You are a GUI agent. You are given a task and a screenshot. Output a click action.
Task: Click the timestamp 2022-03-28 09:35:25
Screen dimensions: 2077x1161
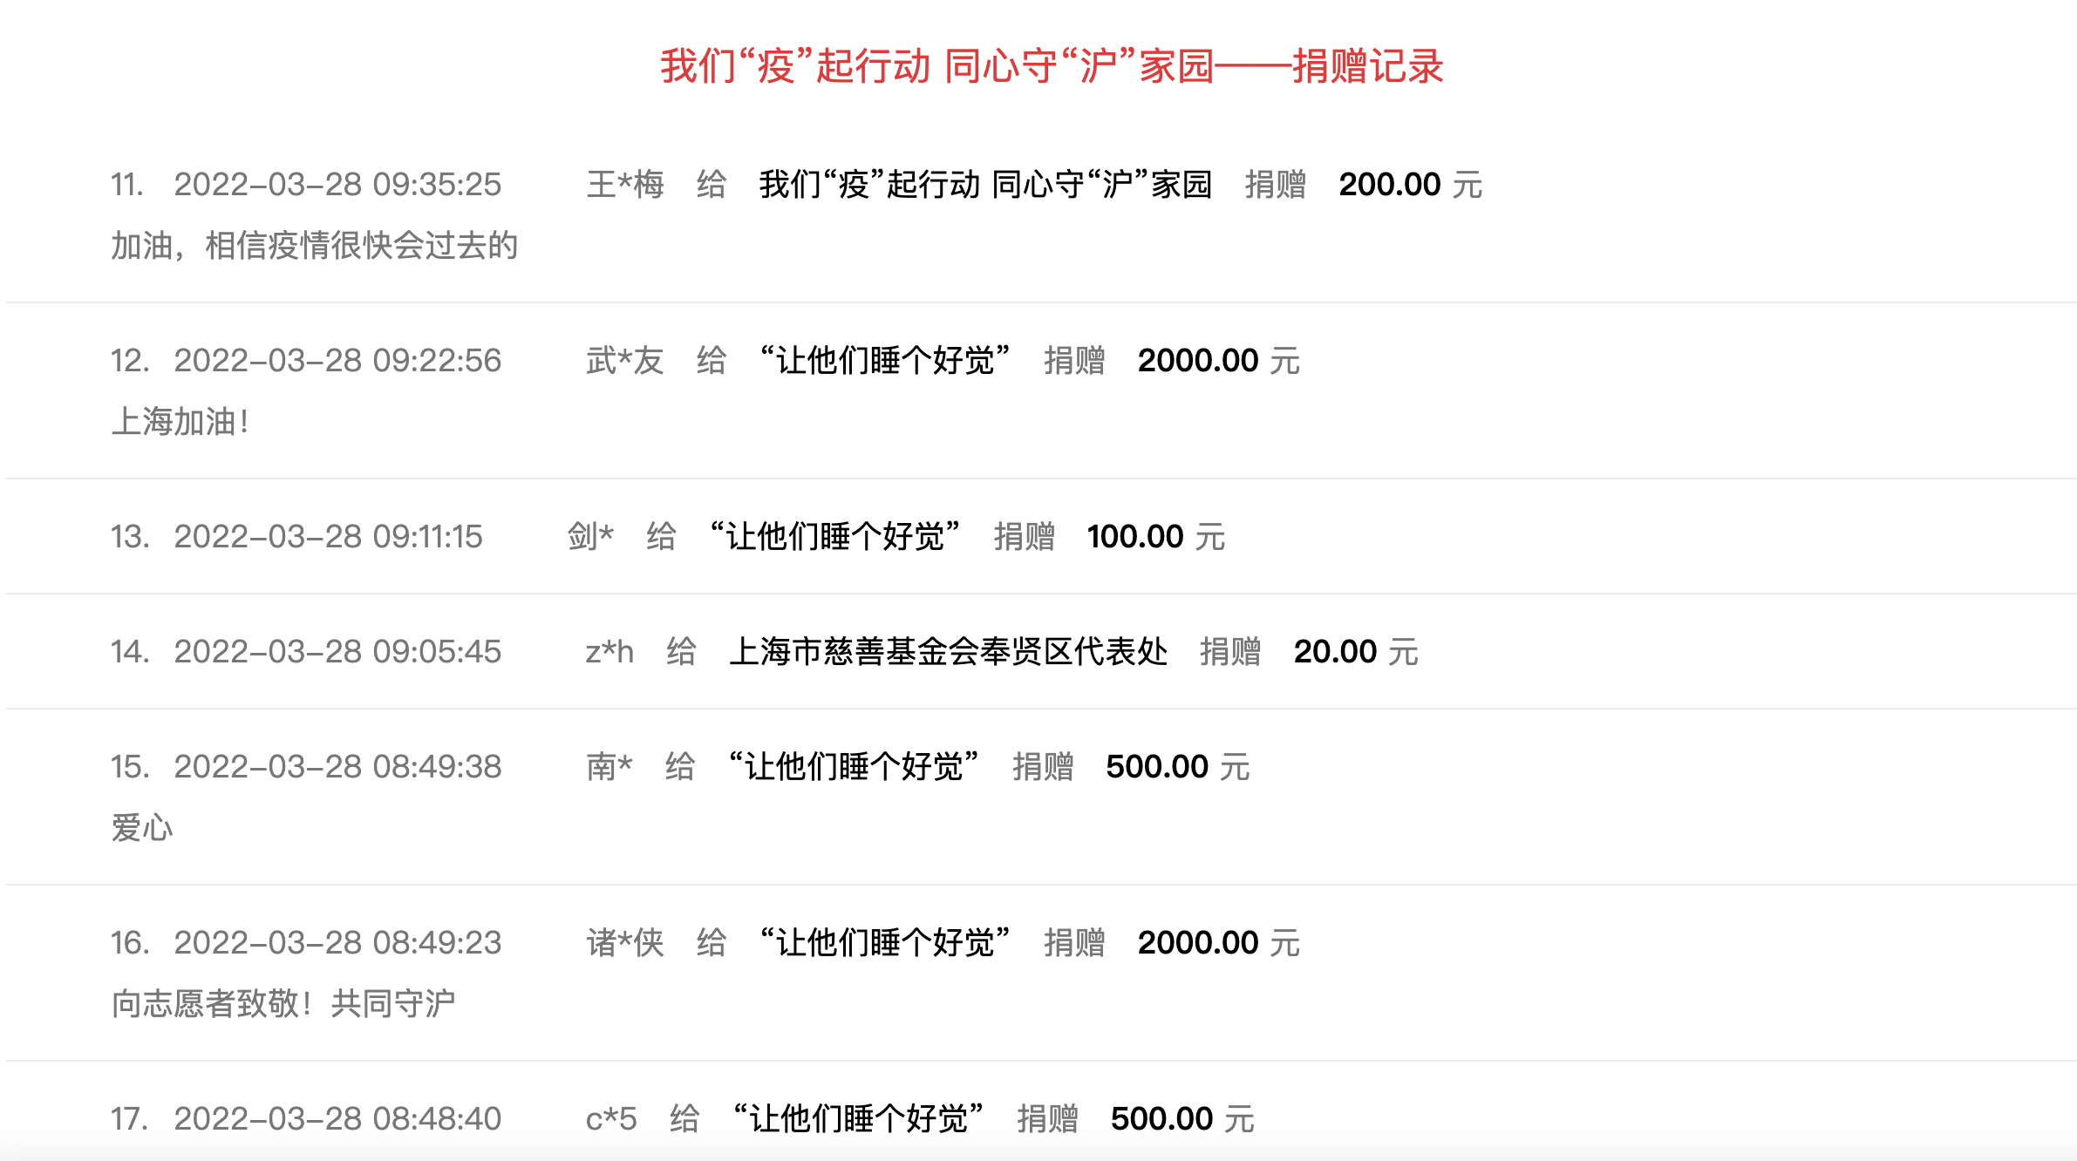(x=337, y=185)
